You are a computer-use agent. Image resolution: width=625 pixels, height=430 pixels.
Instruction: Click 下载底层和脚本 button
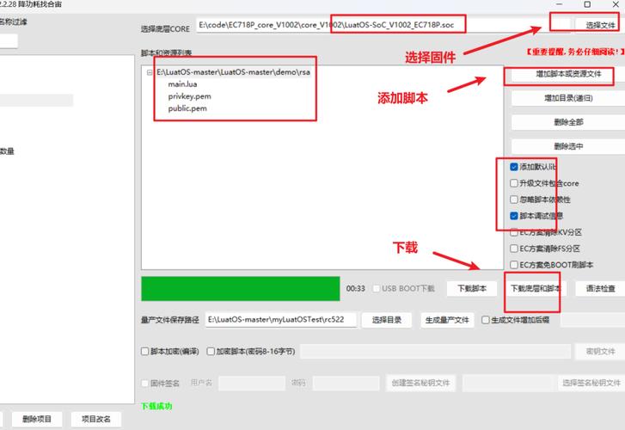[x=536, y=288]
